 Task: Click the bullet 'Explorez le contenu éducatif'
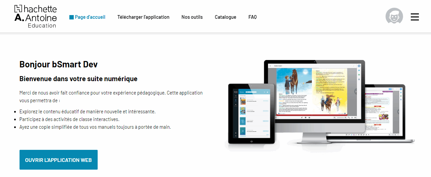tap(88, 112)
